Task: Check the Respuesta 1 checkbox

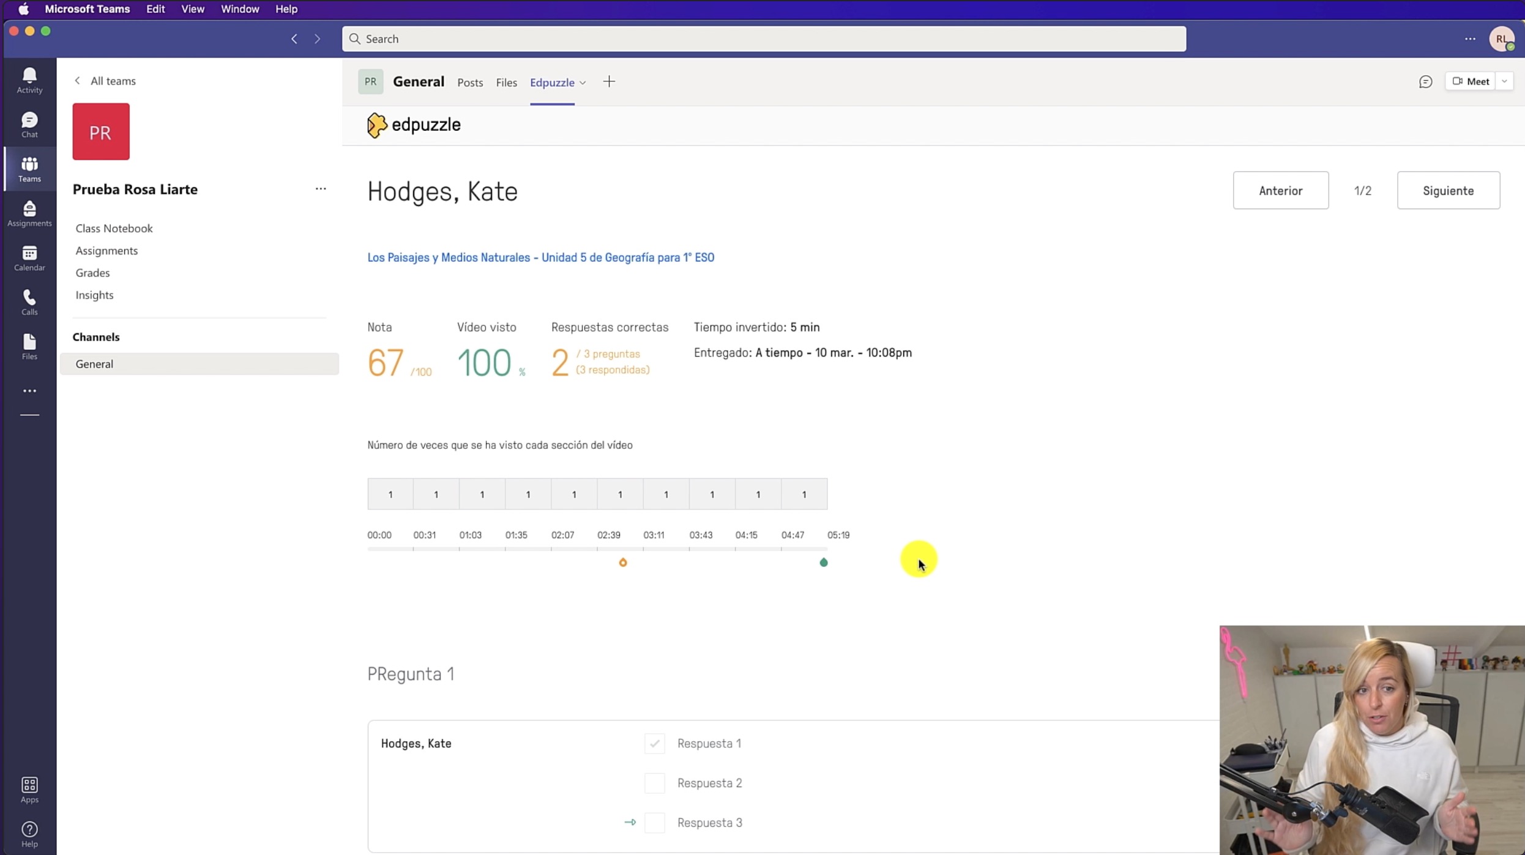Action: 654,743
